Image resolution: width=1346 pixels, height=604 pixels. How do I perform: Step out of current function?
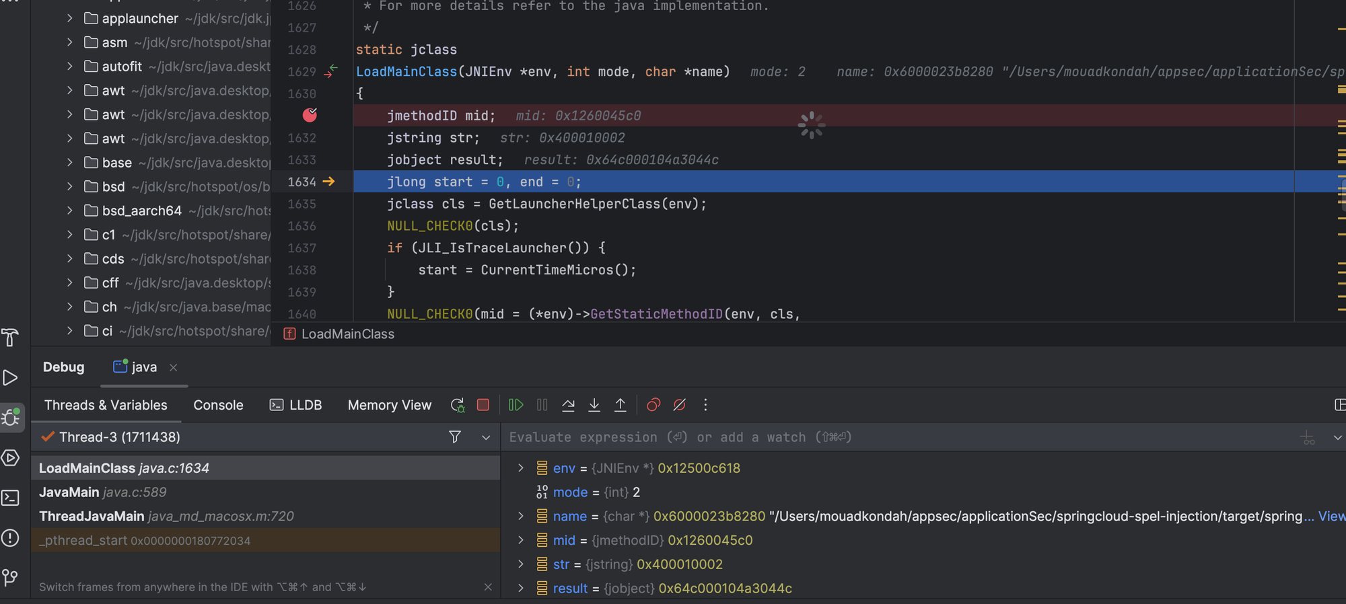tap(621, 405)
